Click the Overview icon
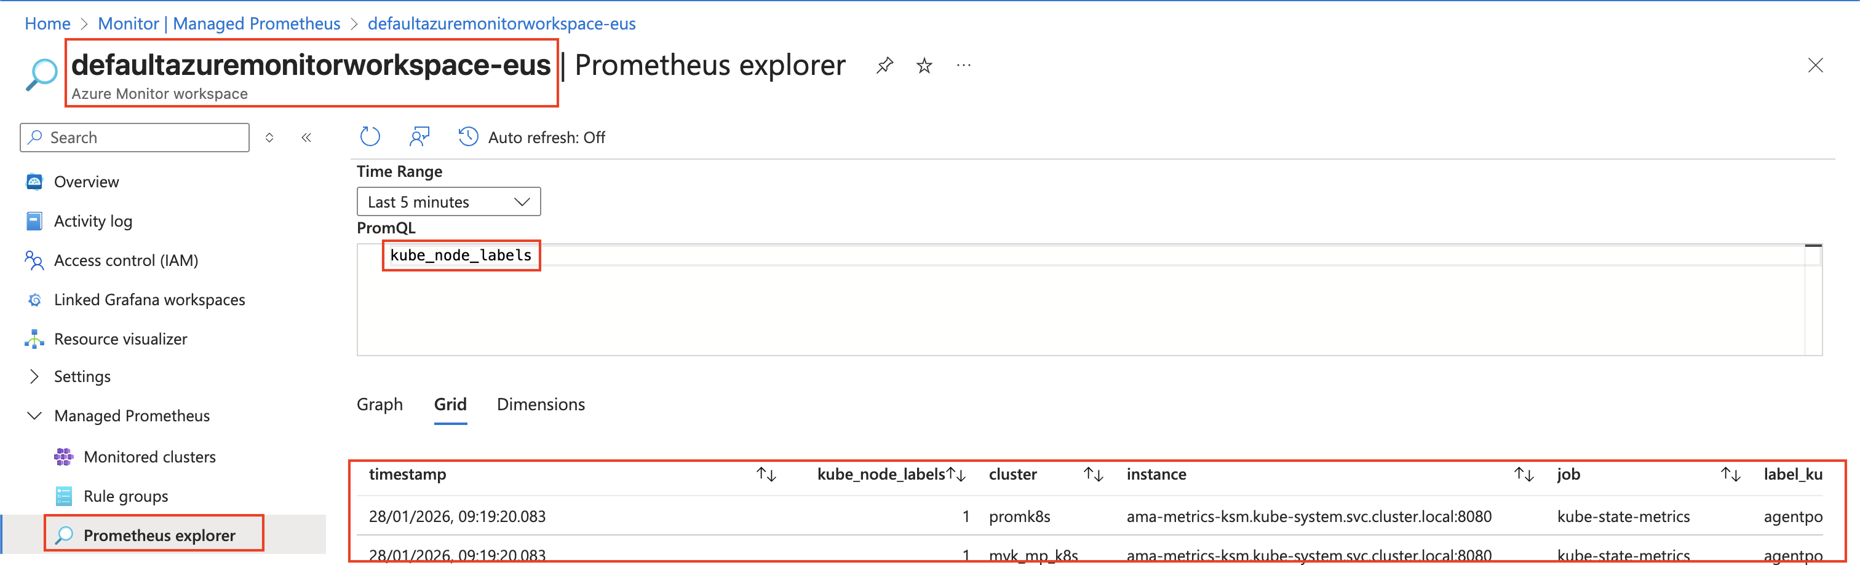 click(34, 182)
